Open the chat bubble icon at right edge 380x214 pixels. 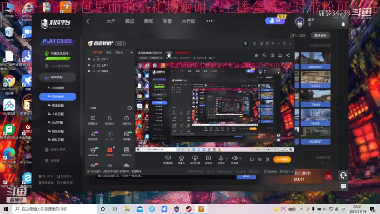tap(343, 186)
